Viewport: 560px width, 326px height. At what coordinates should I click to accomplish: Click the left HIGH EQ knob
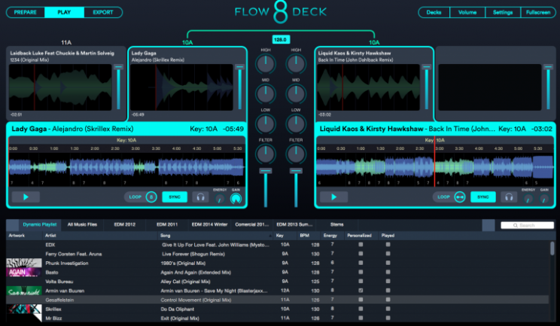click(266, 64)
